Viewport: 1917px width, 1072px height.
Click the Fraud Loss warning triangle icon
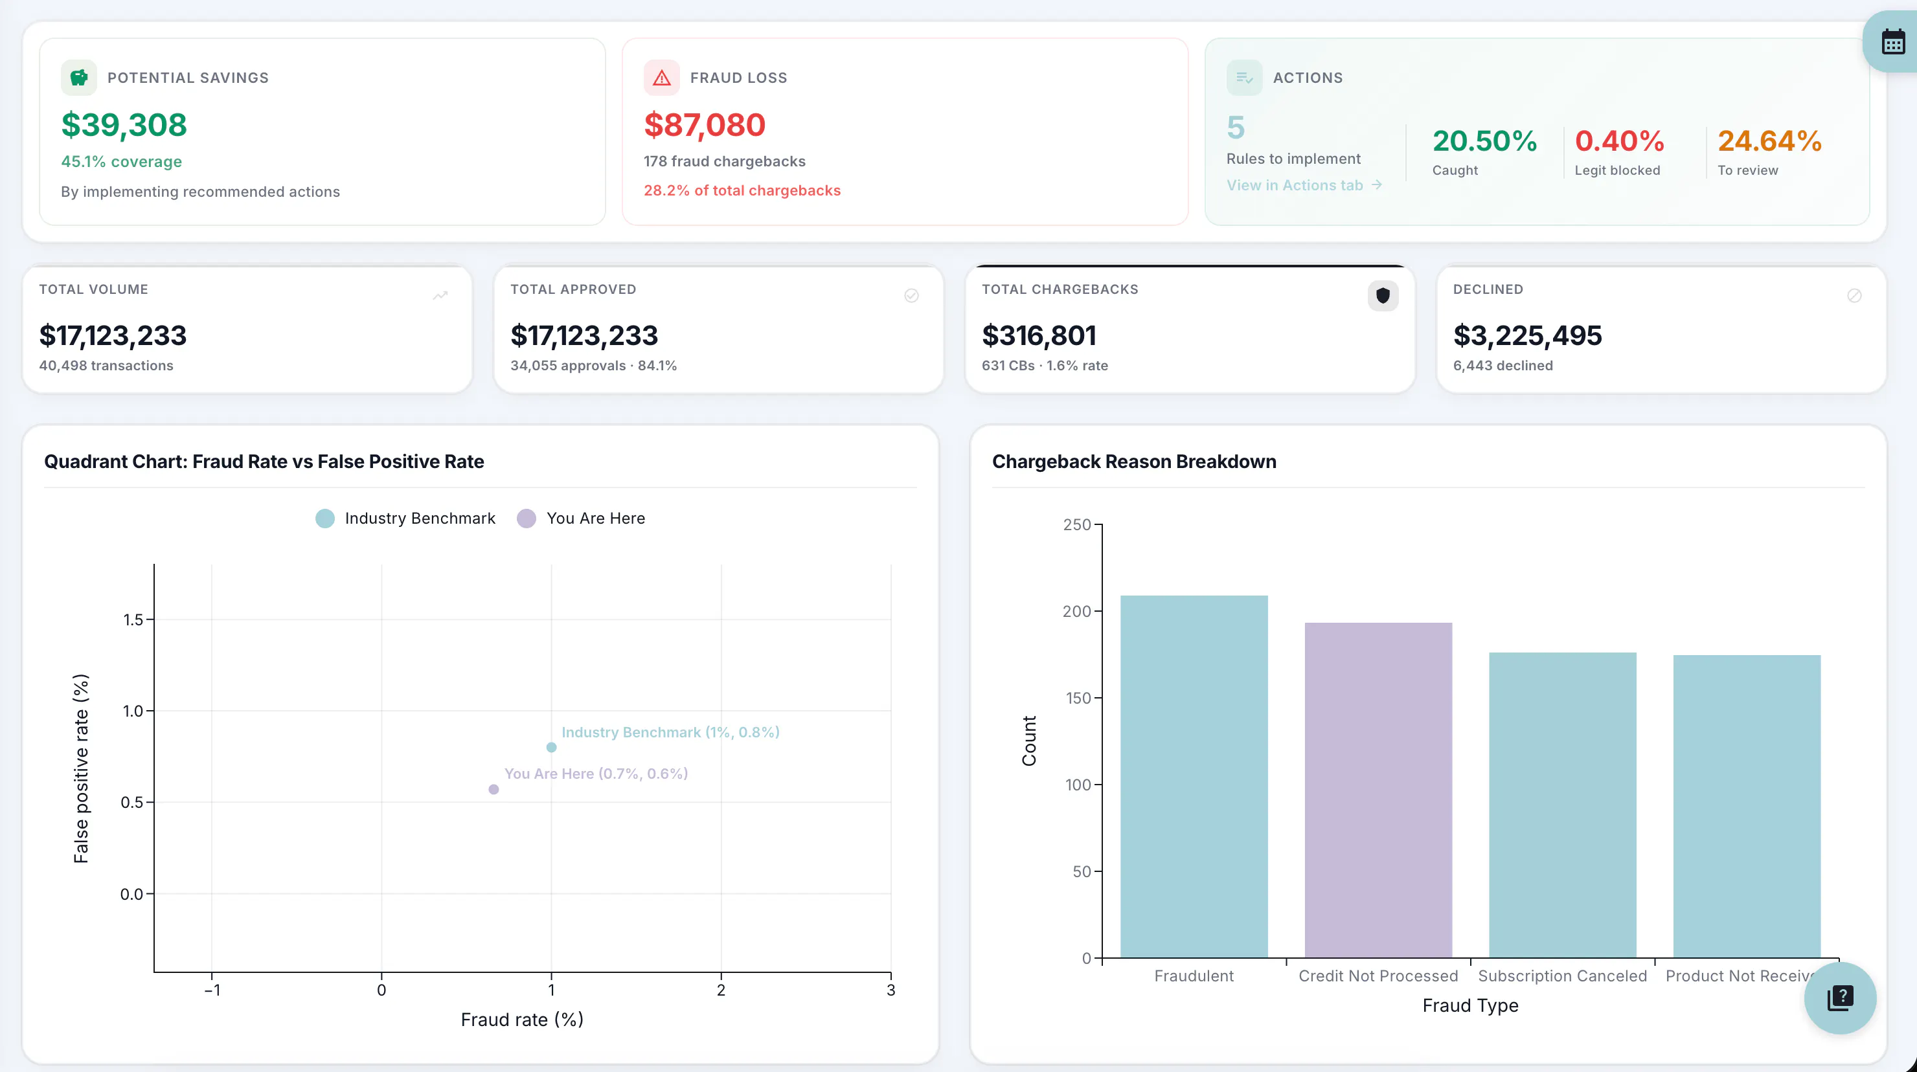tap(662, 78)
